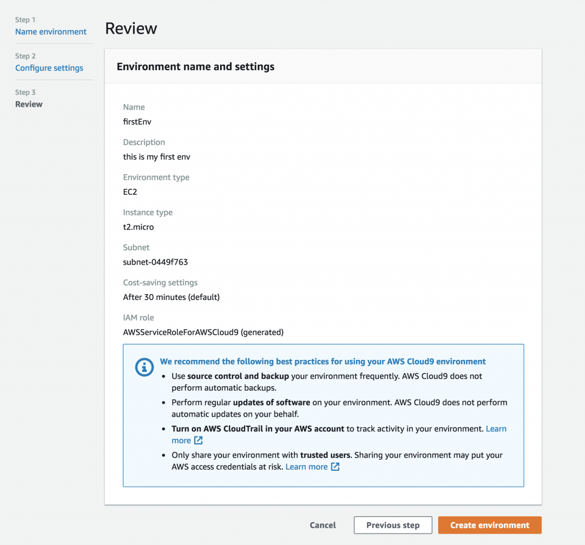Viewport: 585px width, 545px height.
Task: Click 'After 30 minutes (default)' value
Action: point(171,297)
